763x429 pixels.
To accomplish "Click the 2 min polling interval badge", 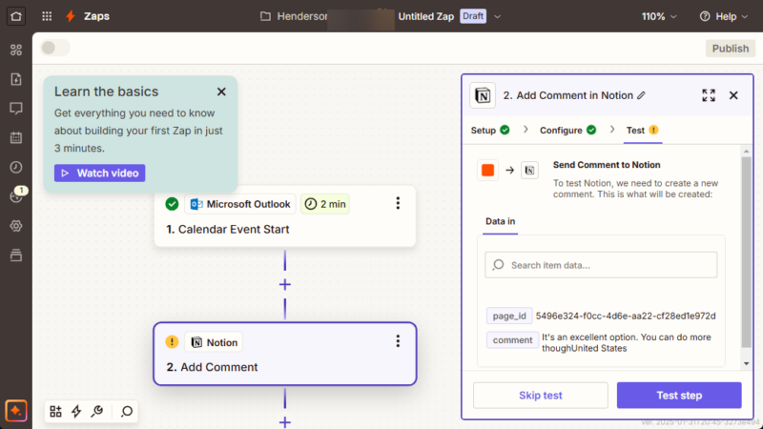I will [325, 204].
